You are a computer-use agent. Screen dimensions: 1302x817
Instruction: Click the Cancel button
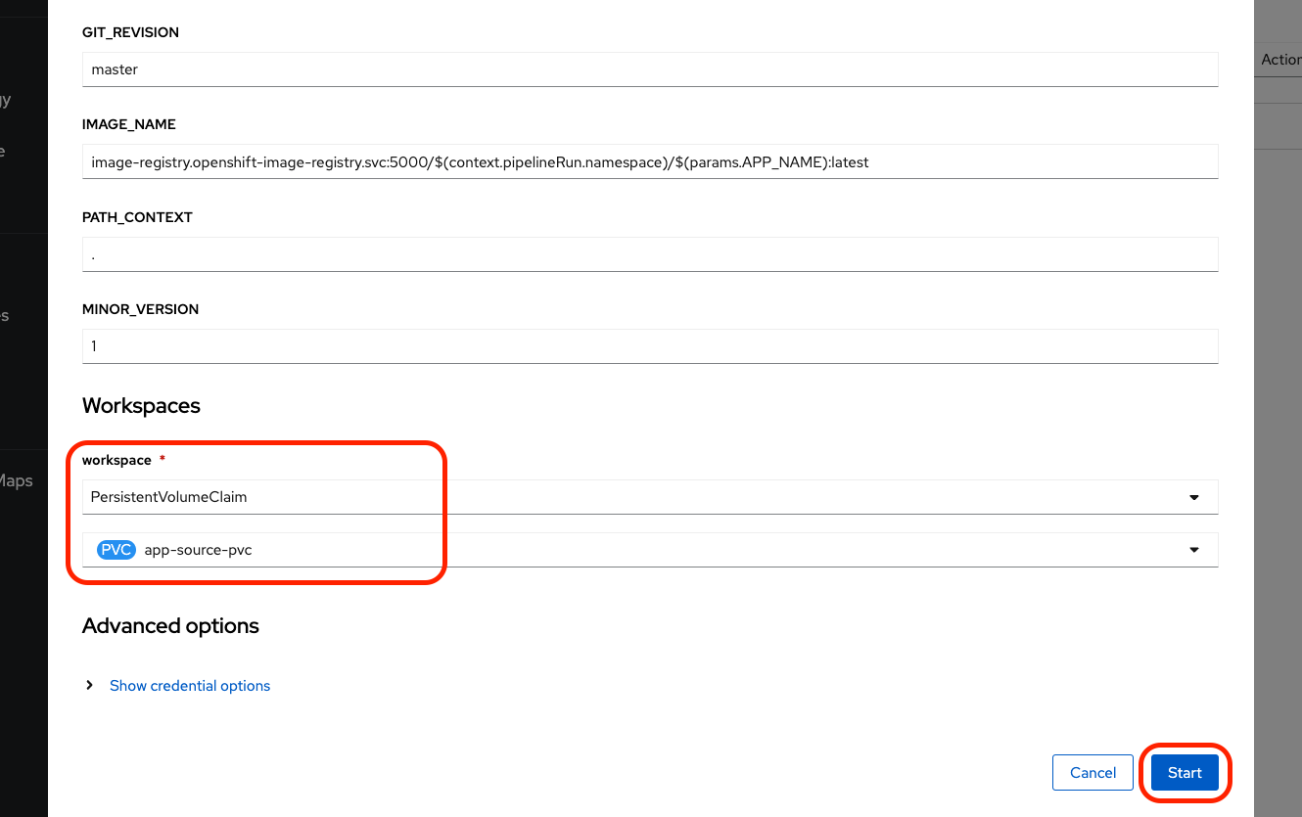coord(1093,773)
